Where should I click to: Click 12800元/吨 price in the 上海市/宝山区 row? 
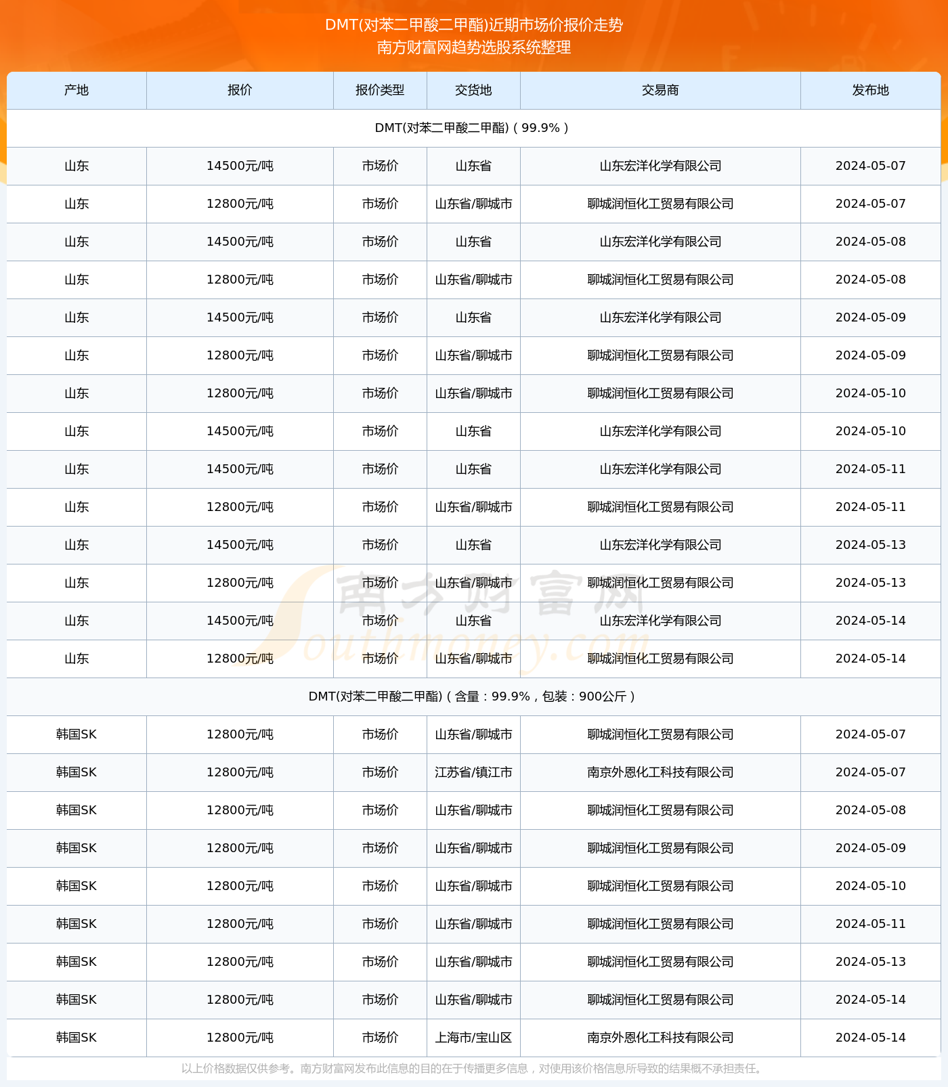pos(240,1038)
